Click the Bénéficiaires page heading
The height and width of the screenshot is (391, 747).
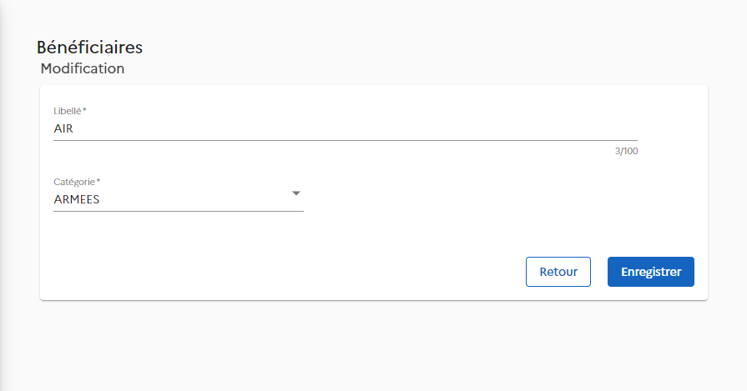[x=89, y=48]
